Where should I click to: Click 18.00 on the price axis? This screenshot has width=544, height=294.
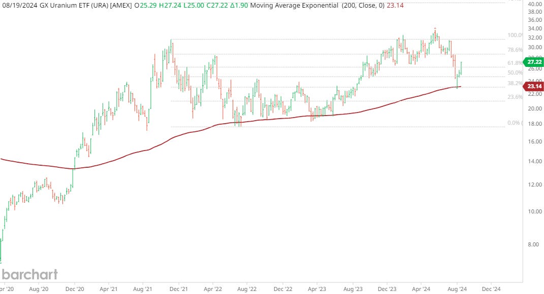tap(535, 124)
